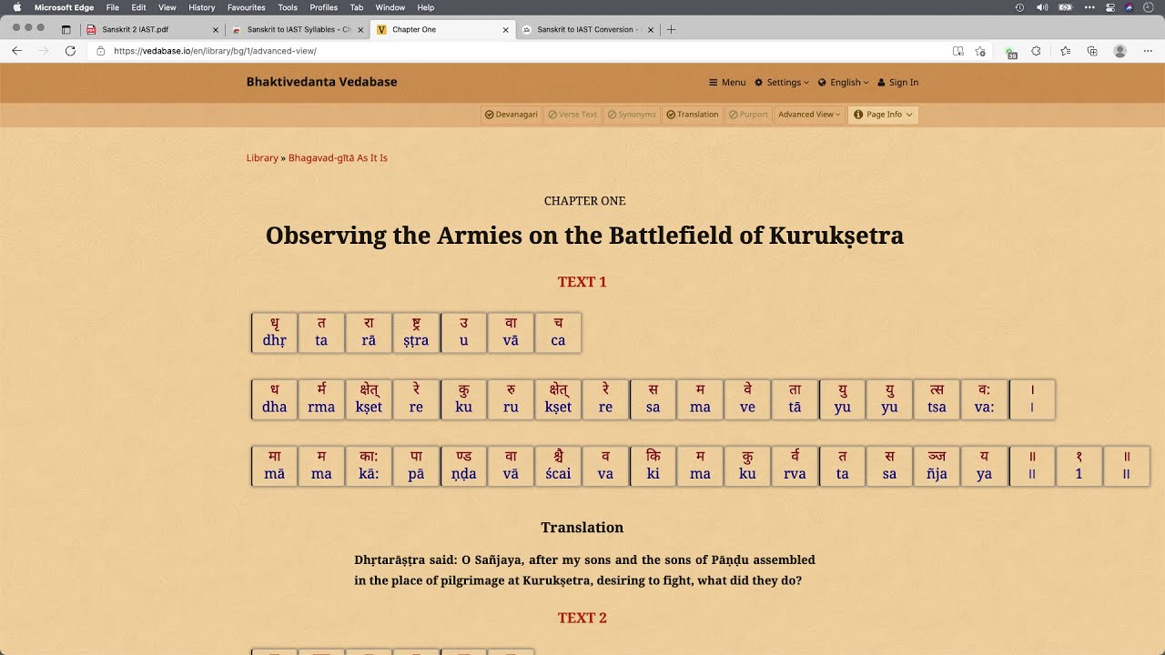Click the 'dhṛ' syllable tile
The image size is (1165, 655).
(x=275, y=333)
